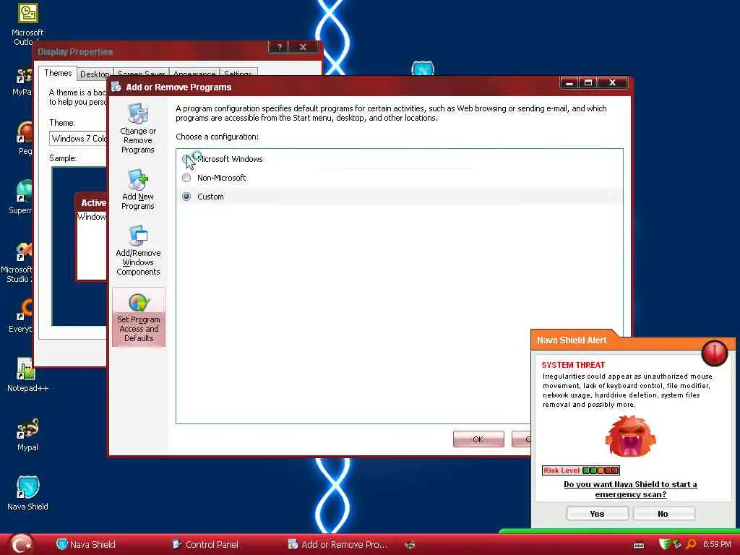Click the small raccoon icon on the taskbar
The width and height of the screenshot is (740, 555).
pyautogui.click(x=410, y=545)
